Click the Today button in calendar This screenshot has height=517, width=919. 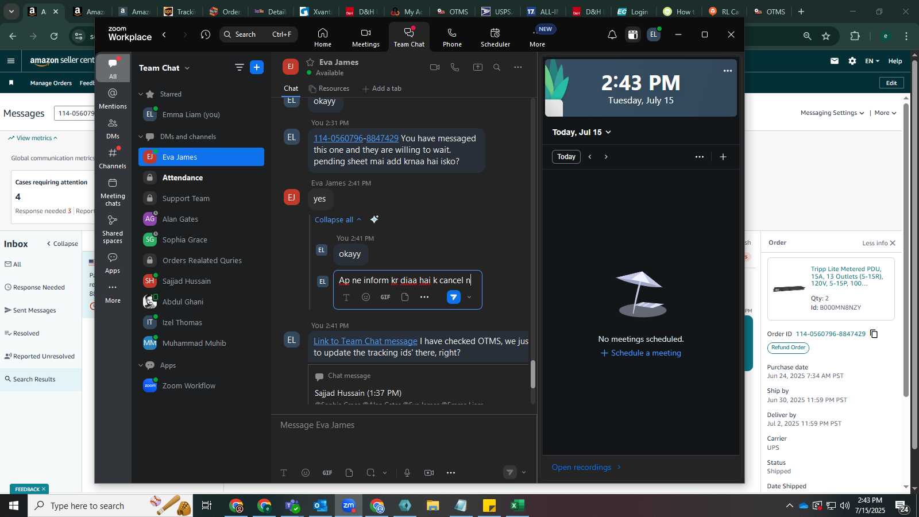566,157
